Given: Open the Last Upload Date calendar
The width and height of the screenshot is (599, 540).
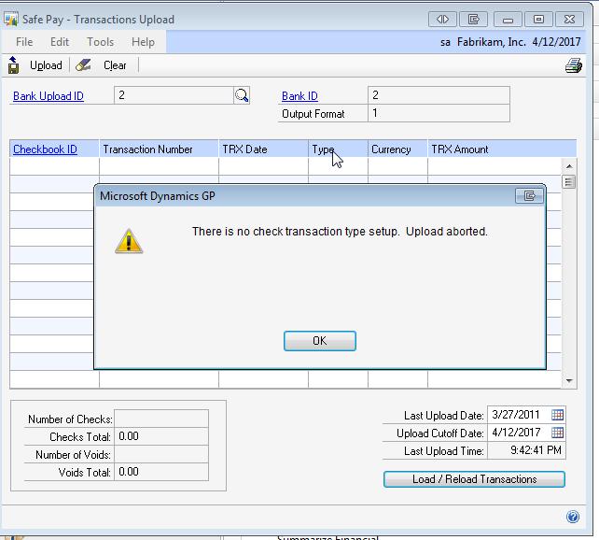Looking at the screenshot, I should point(558,415).
